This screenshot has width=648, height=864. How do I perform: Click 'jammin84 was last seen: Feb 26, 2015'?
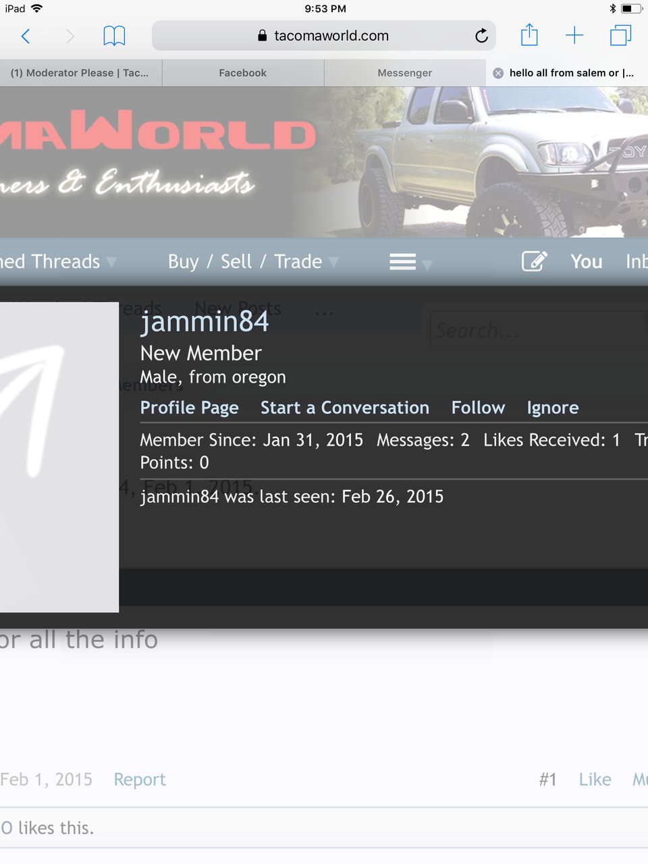tap(292, 497)
